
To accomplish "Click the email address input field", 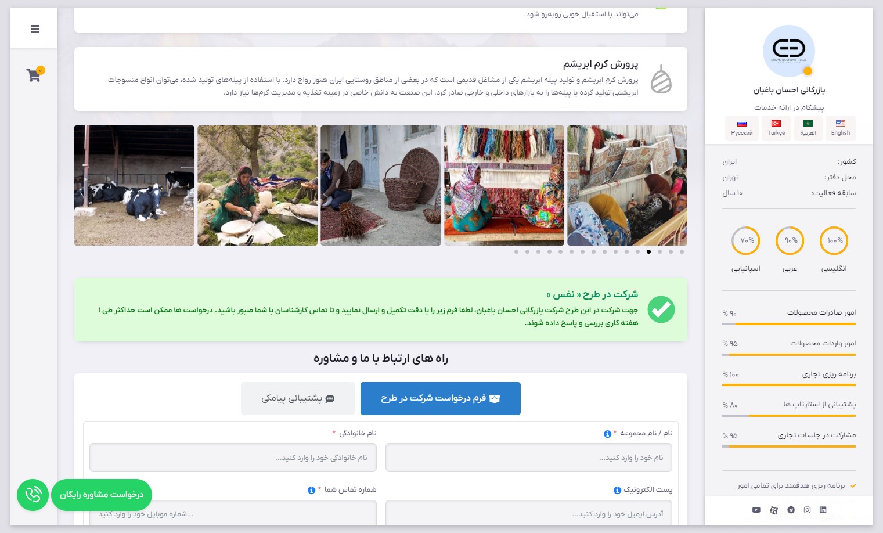I will click(529, 513).
